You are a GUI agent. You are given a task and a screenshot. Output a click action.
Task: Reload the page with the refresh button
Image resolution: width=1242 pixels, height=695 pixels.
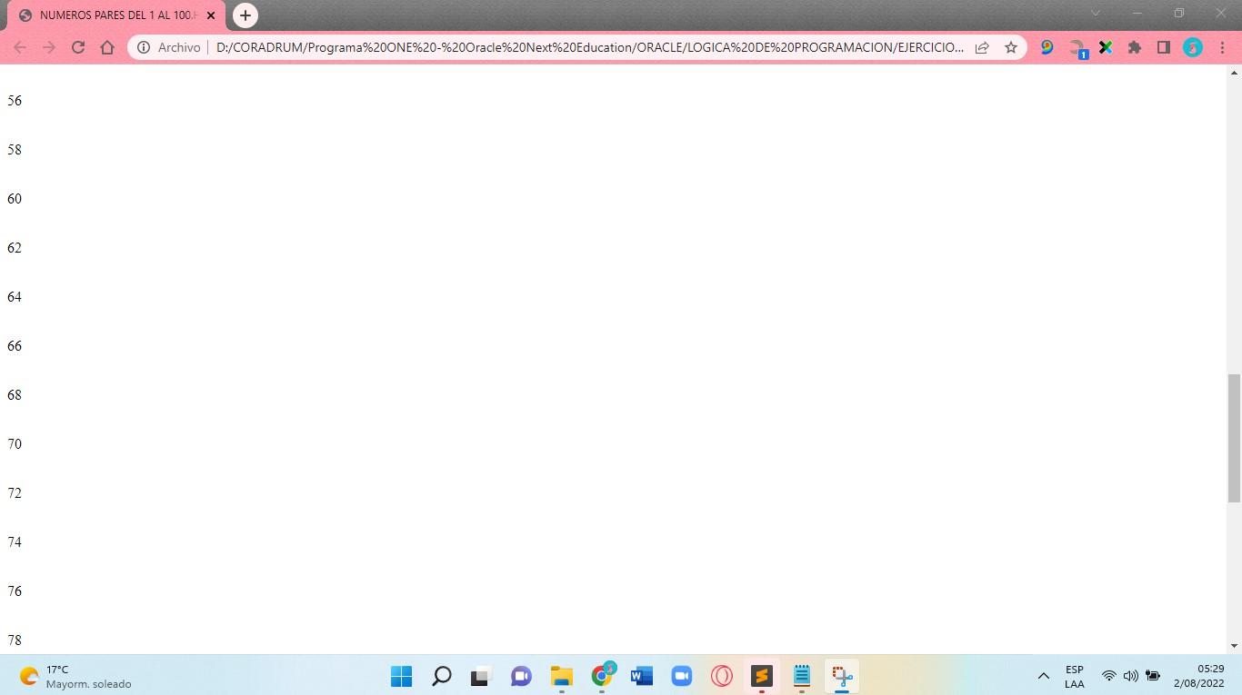[x=77, y=47]
